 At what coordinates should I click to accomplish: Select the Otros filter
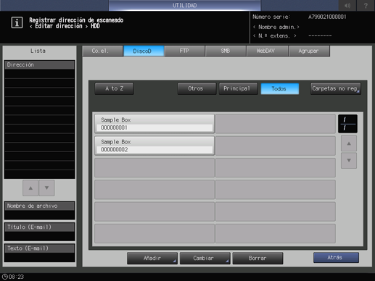(197, 88)
